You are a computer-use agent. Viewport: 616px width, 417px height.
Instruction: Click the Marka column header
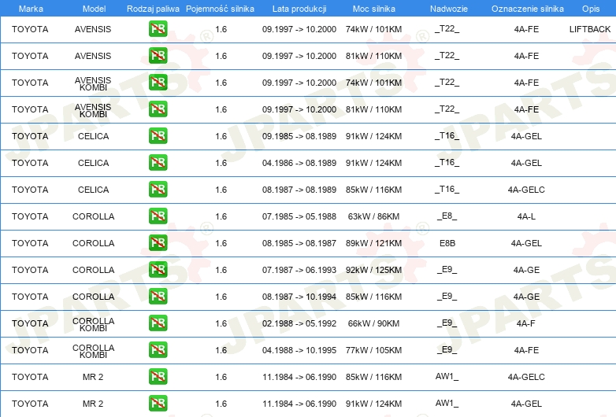pyautogui.click(x=31, y=9)
